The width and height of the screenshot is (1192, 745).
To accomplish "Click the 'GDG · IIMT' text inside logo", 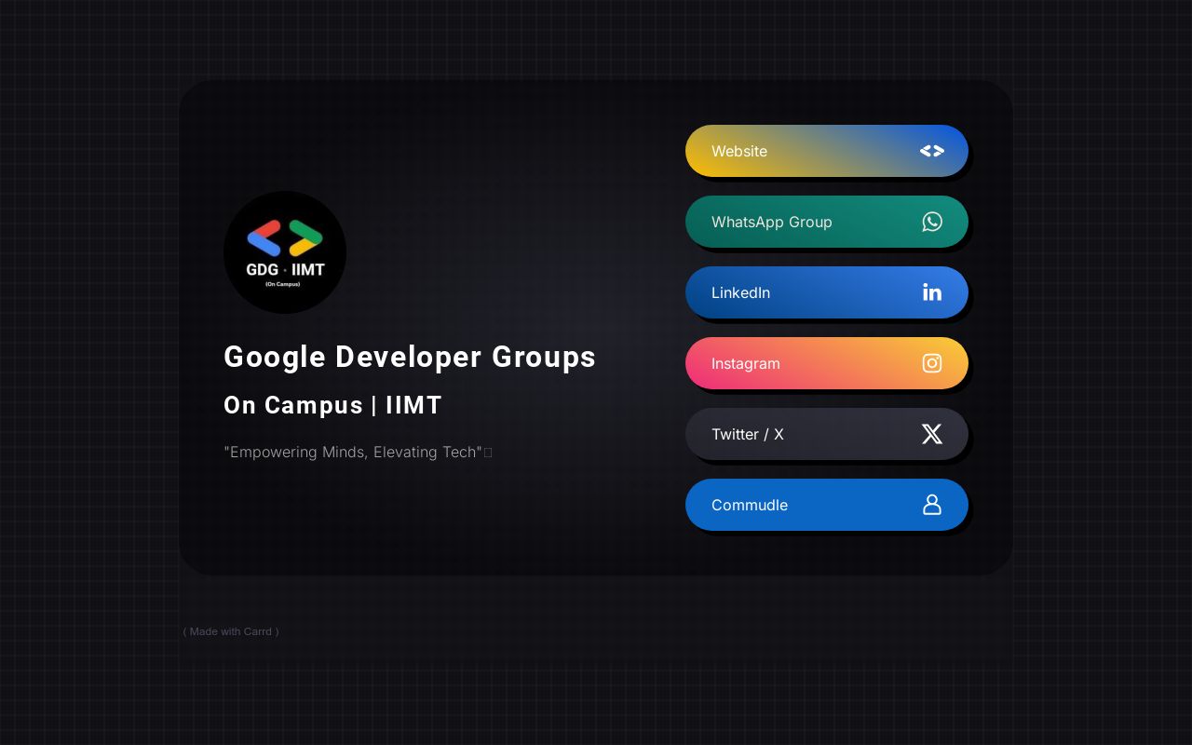I will pyautogui.click(x=285, y=270).
